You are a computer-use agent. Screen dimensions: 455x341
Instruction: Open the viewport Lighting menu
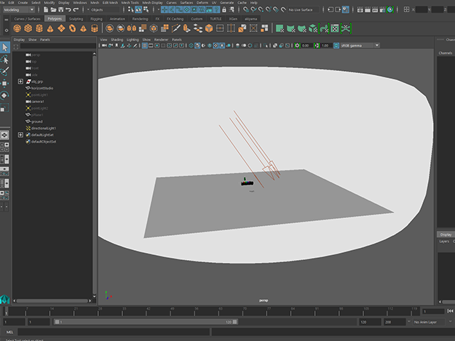click(x=133, y=40)
